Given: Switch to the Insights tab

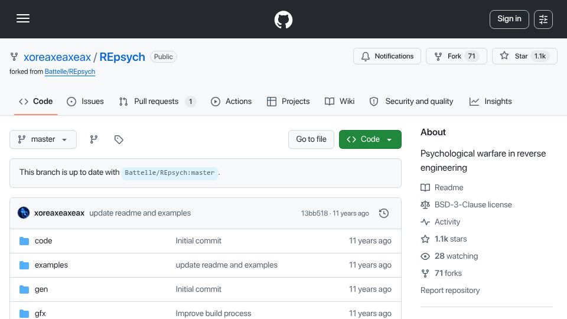Looking at the screenshot, I should point(490,102).
